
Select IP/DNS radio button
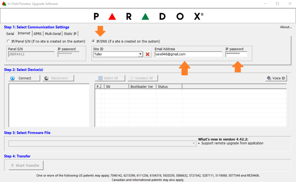[93, 41]
